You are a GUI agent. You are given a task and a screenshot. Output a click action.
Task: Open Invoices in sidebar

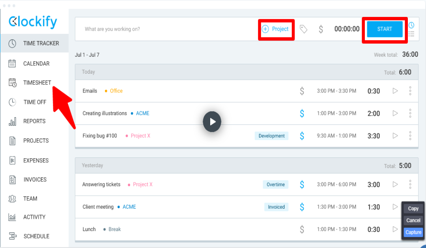[x=34, y=180]
